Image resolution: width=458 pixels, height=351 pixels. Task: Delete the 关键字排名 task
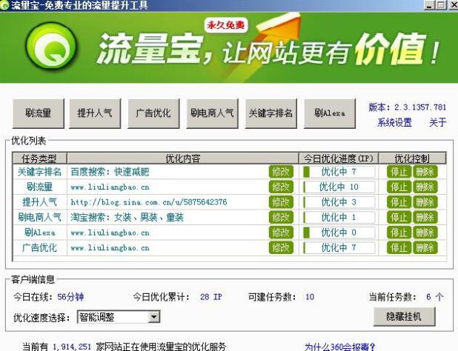pyautogui.click(x=425, y=172)
